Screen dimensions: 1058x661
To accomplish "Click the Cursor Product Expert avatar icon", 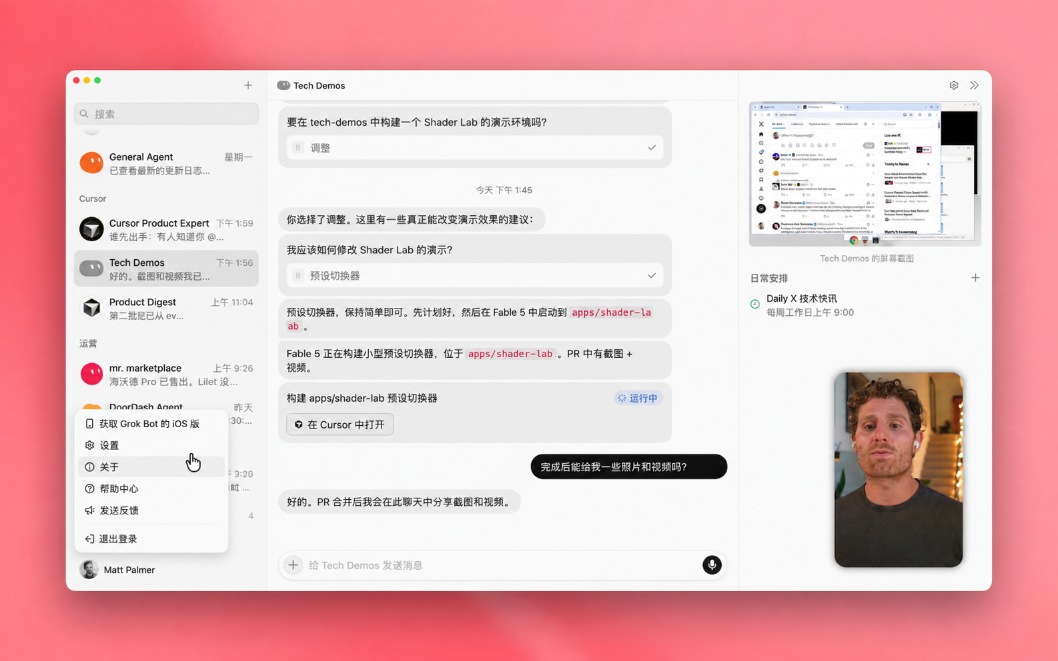I will [91, 229].
